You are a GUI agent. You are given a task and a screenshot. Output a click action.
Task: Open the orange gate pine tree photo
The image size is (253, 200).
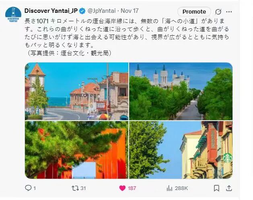tap(77, 150)
